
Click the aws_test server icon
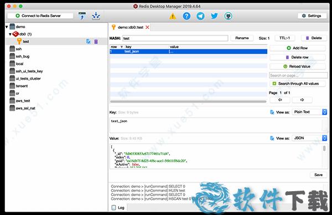coord(12,100)
